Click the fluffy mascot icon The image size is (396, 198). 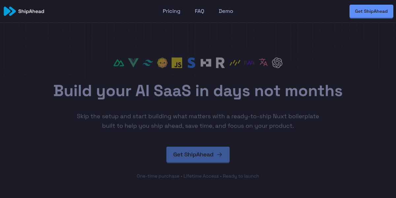tap(162, 63)
